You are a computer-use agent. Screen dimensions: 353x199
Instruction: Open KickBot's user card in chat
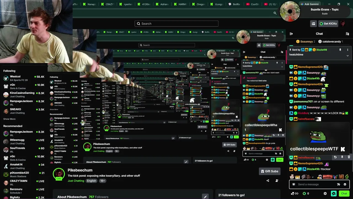pos(303,113)
